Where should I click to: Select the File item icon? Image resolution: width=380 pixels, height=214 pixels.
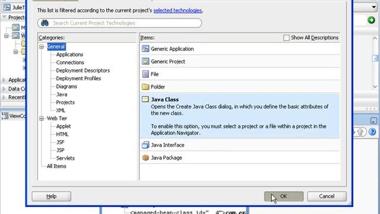[x=145, y=74]
